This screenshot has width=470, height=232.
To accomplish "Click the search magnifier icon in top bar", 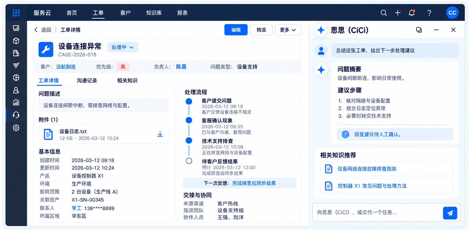I will click(384, 13).
